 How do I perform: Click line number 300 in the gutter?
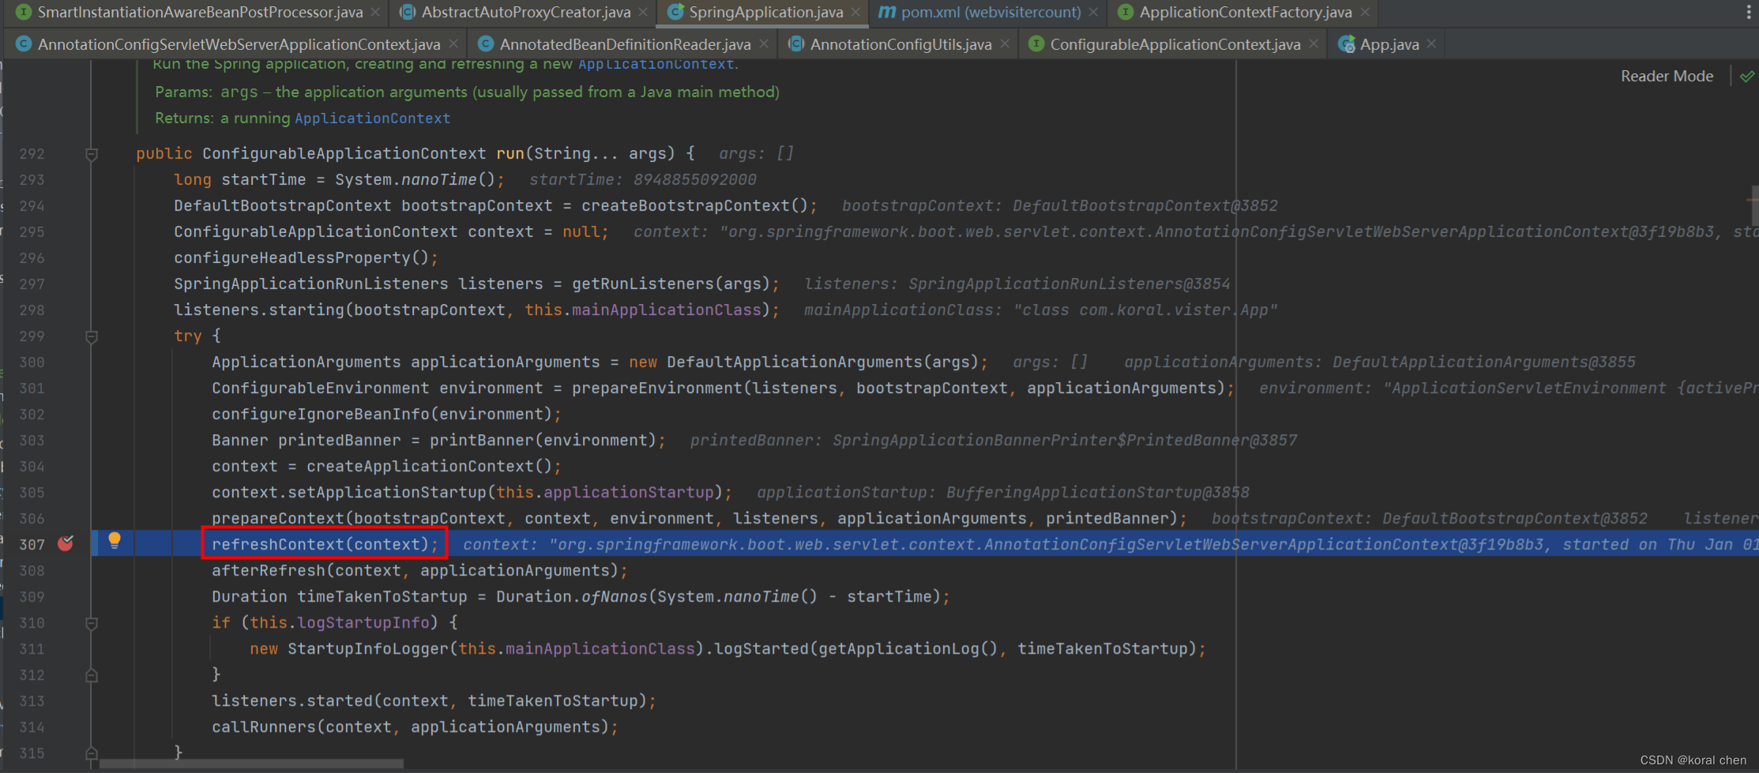click(x=32, y=362)
